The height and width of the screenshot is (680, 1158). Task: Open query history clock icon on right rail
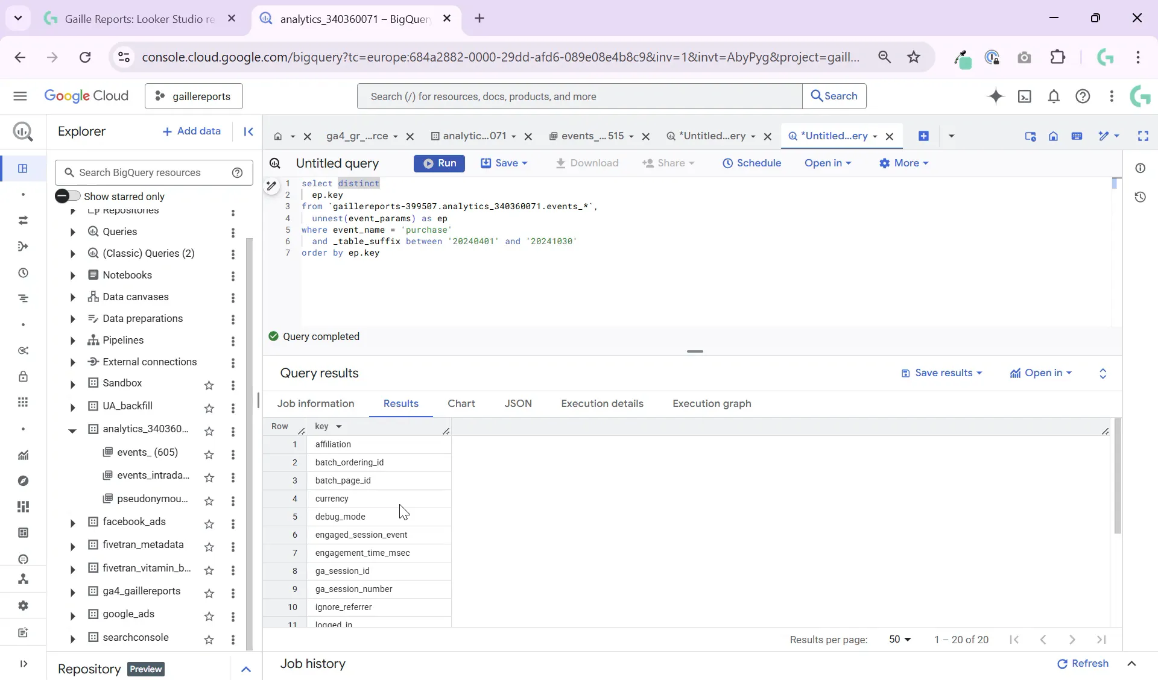coord(1140,197)
